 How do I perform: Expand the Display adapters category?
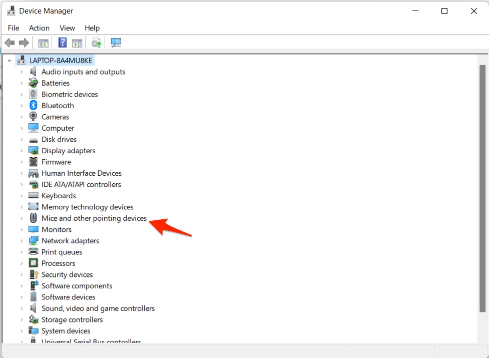(22, 151)
